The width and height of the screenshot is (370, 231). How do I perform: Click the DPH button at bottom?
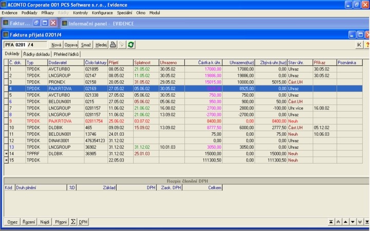tap(83, 222)
